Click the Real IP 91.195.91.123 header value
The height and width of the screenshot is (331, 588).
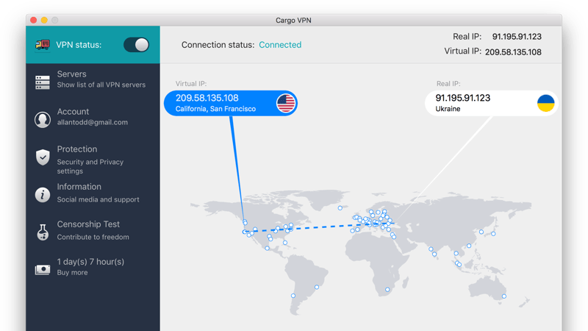click(x=517, y=37)
